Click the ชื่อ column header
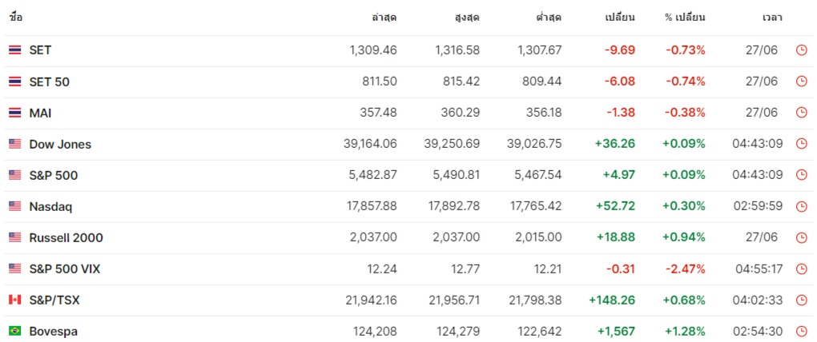The height and width of the screenshot is (342, 817). coord(16,18)
